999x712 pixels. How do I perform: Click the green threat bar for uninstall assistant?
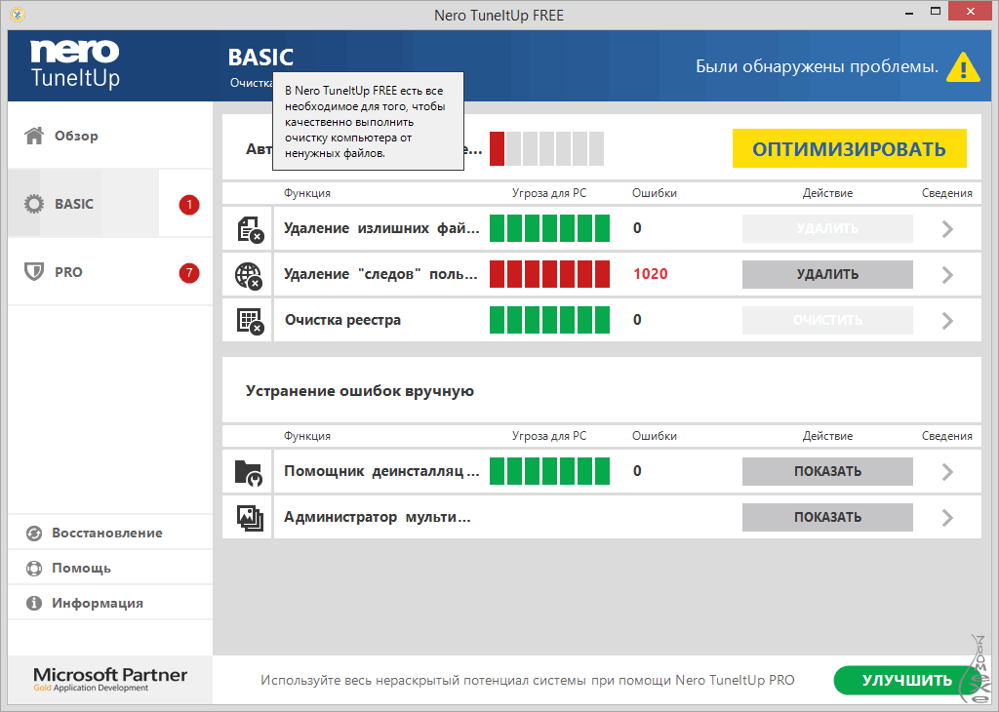click(549, 472)
